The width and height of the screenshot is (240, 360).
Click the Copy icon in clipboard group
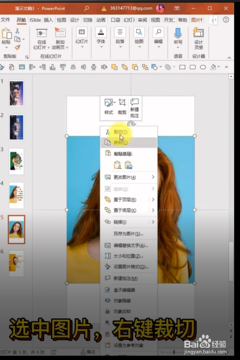click(x=17, y=39)
